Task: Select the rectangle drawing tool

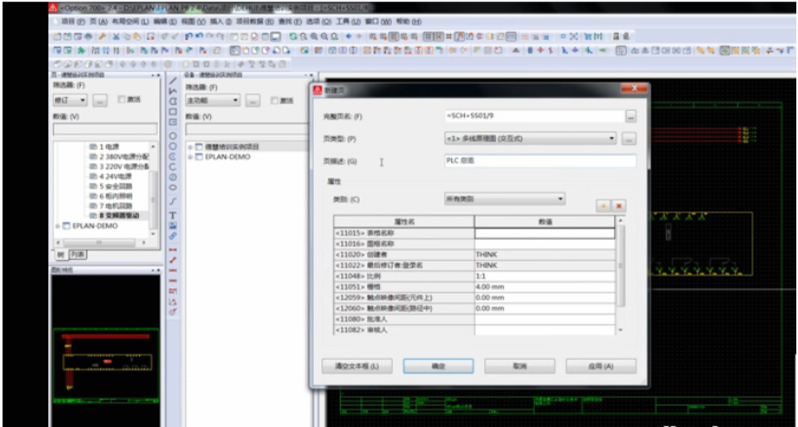Action: point(173,112)
